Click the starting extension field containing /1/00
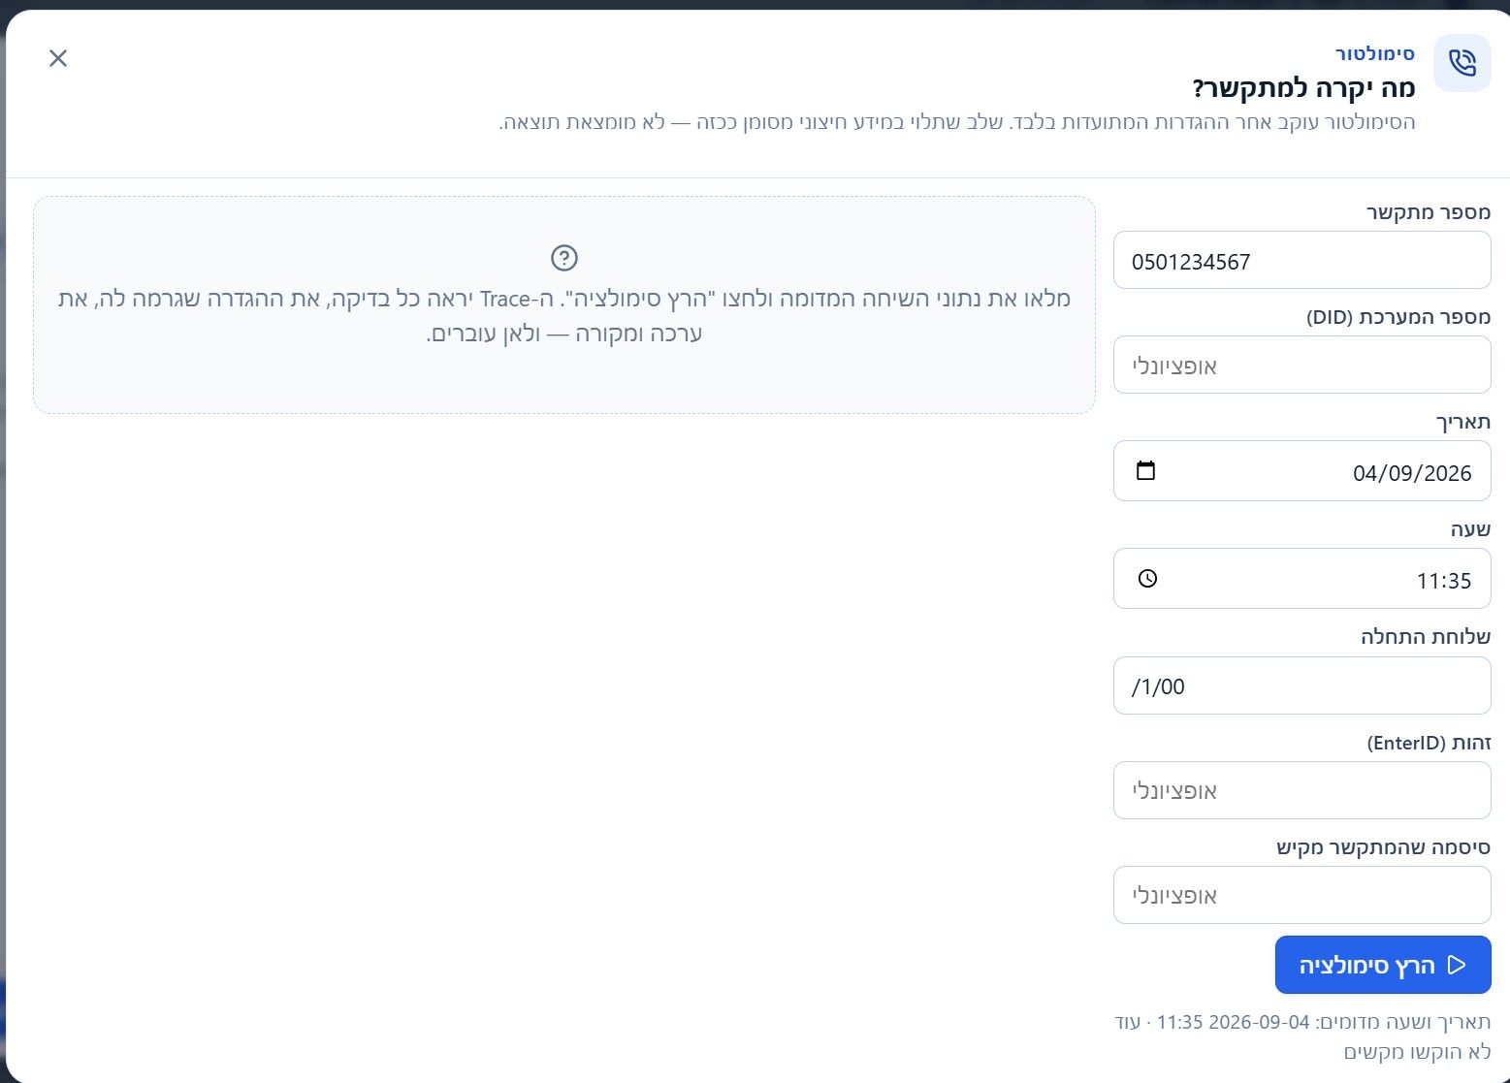The width and height of the screenshot is (1510, 1083). [x=1301, y=685]
